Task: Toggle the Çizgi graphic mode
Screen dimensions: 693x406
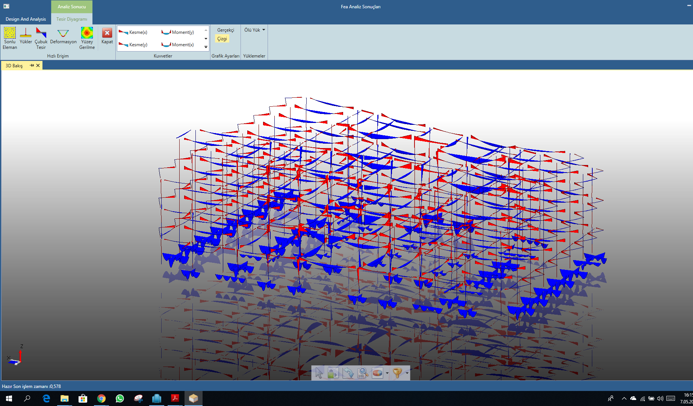Action: point(222,39)
